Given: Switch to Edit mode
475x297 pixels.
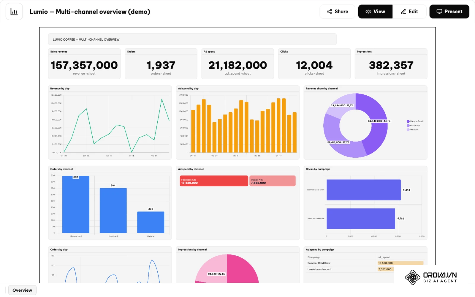Looking at the screenshot, I should (409, 12).
